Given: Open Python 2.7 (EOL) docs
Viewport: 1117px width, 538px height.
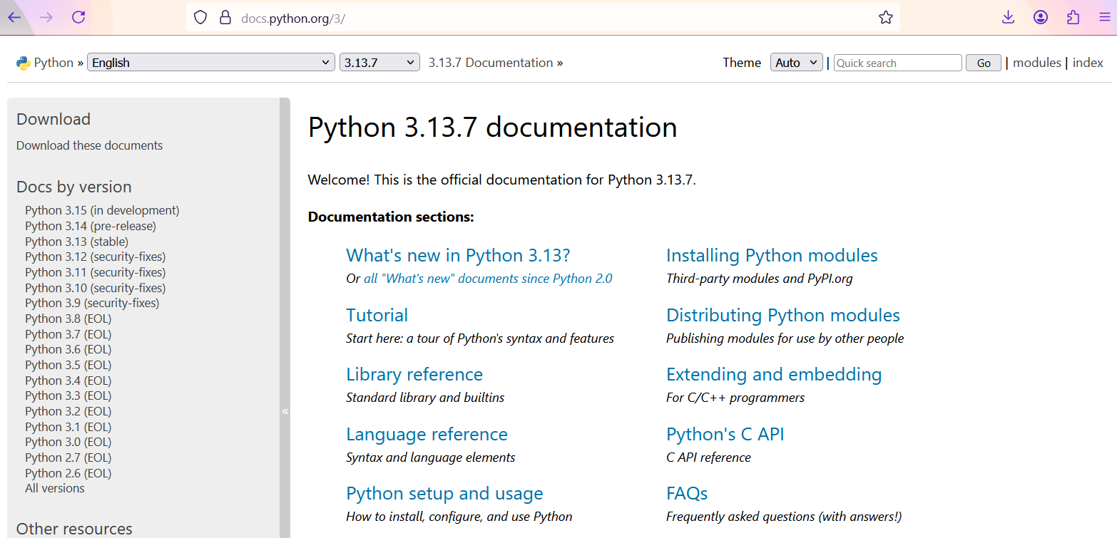Looking at the screenshot, I should (68, 457).
